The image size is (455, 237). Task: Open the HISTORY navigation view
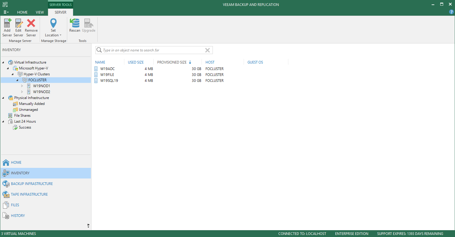coord(46,216)
